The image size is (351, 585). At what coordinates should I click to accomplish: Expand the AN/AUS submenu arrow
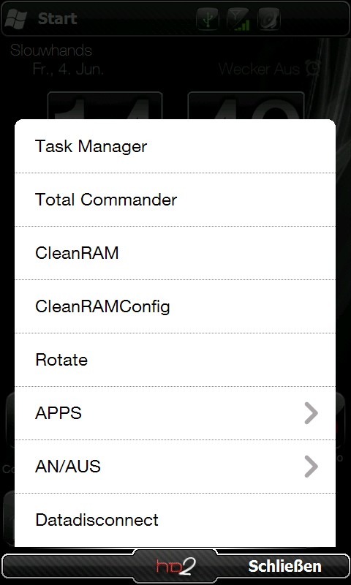[x=311, y=467]
